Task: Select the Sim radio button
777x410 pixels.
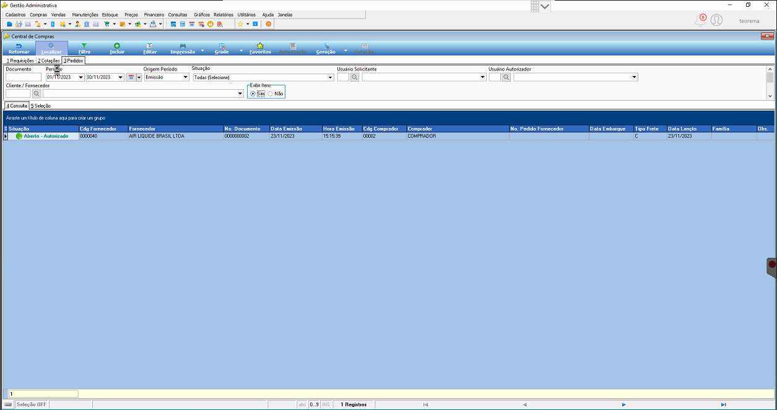Action: [x=253, y=93]
